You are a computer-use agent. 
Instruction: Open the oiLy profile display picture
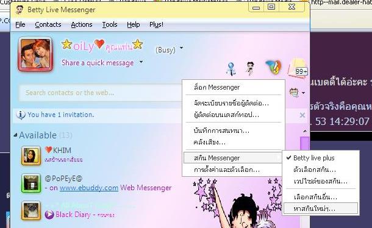click(x=35, y=54)
